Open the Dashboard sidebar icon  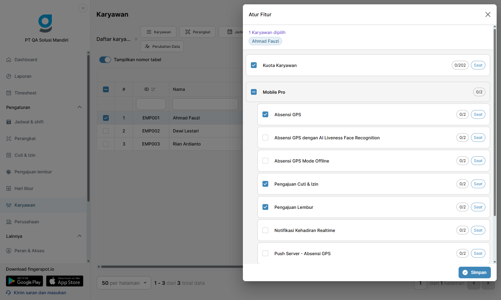9,60
